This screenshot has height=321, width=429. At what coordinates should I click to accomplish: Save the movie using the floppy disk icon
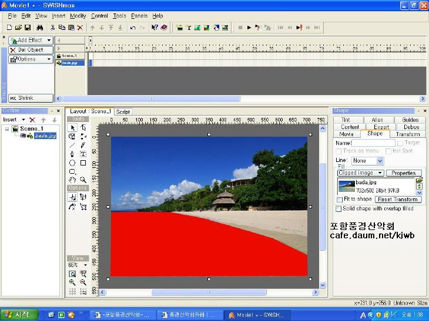point(28,28)
